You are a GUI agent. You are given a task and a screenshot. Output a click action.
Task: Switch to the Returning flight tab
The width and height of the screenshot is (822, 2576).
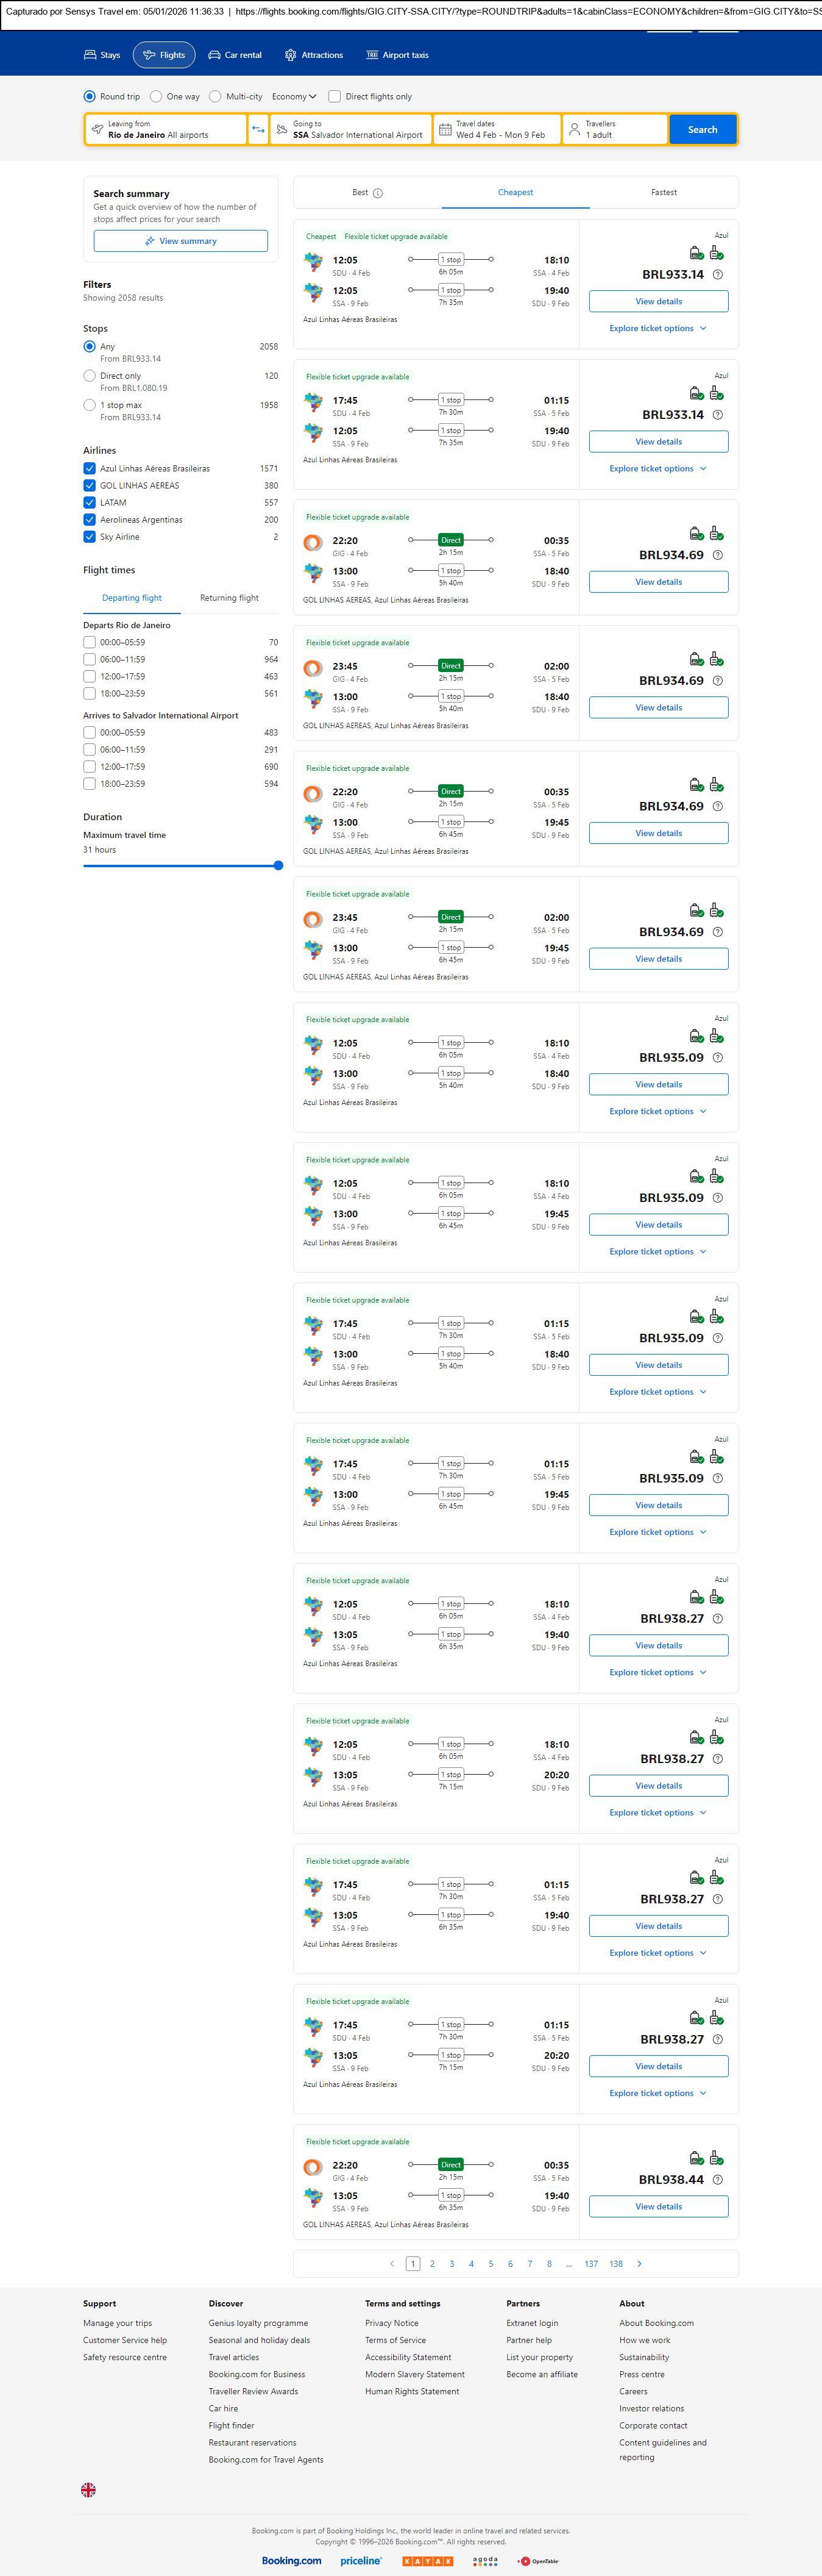click(229, 598)
